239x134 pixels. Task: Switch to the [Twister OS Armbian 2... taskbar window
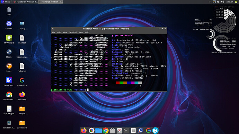25,2
